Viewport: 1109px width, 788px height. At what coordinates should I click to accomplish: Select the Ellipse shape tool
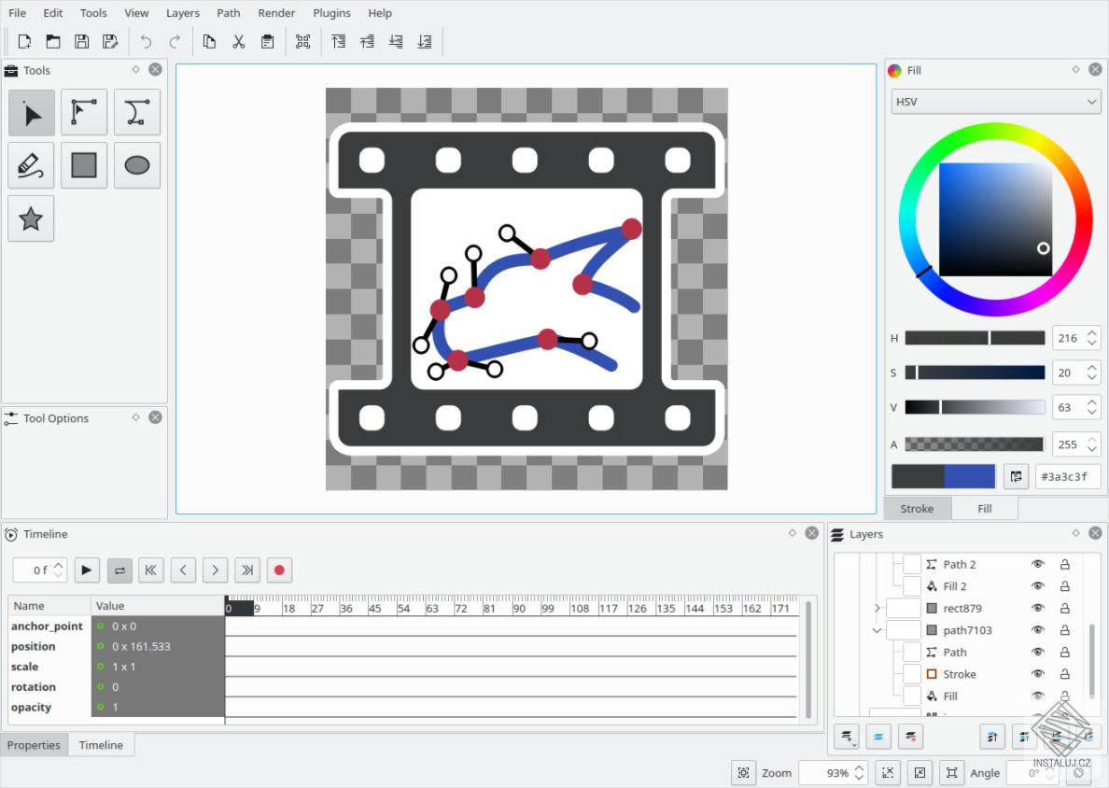[137, 165]
